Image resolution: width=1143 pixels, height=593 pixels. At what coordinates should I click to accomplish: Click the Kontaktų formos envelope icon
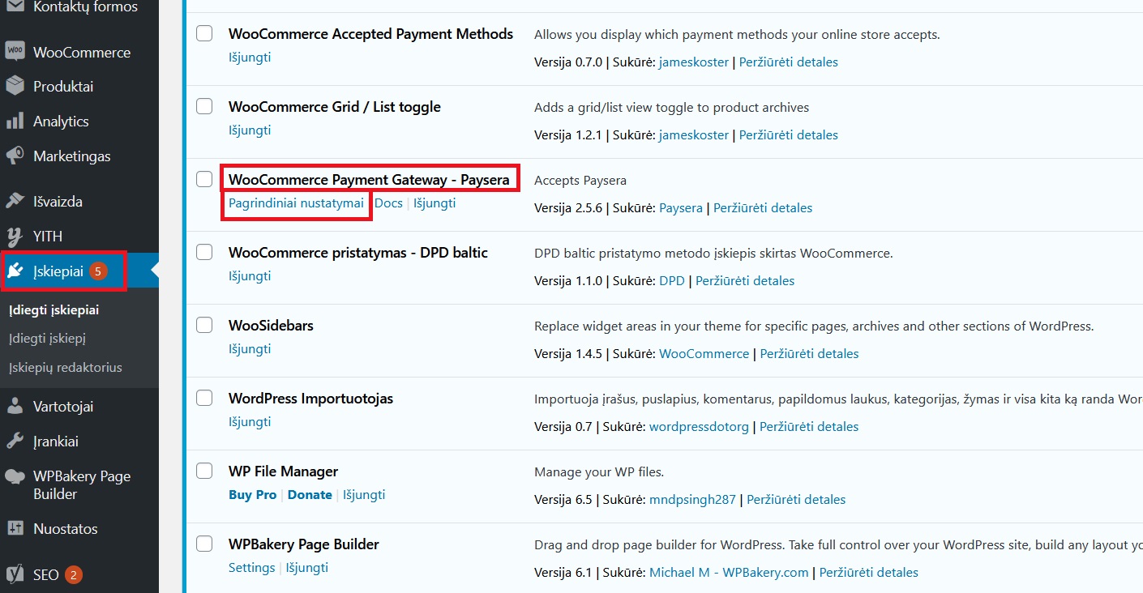(x=15, y=6)
